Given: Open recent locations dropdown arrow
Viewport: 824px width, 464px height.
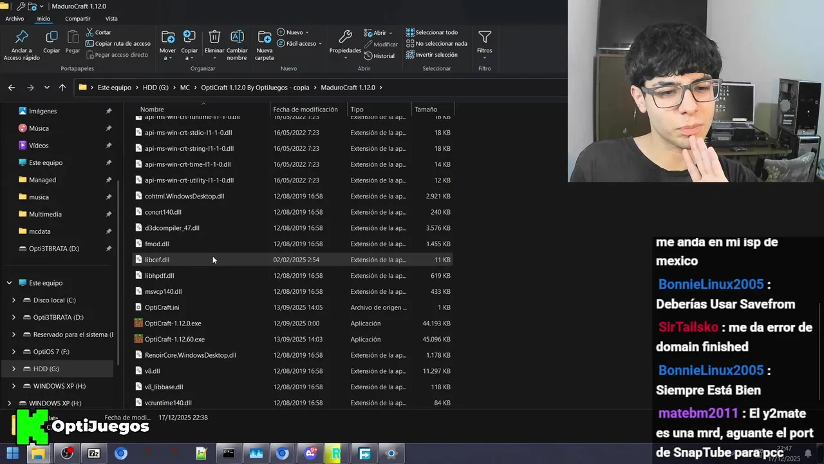Looking at the screenshot, I should [x=46, y=88].
